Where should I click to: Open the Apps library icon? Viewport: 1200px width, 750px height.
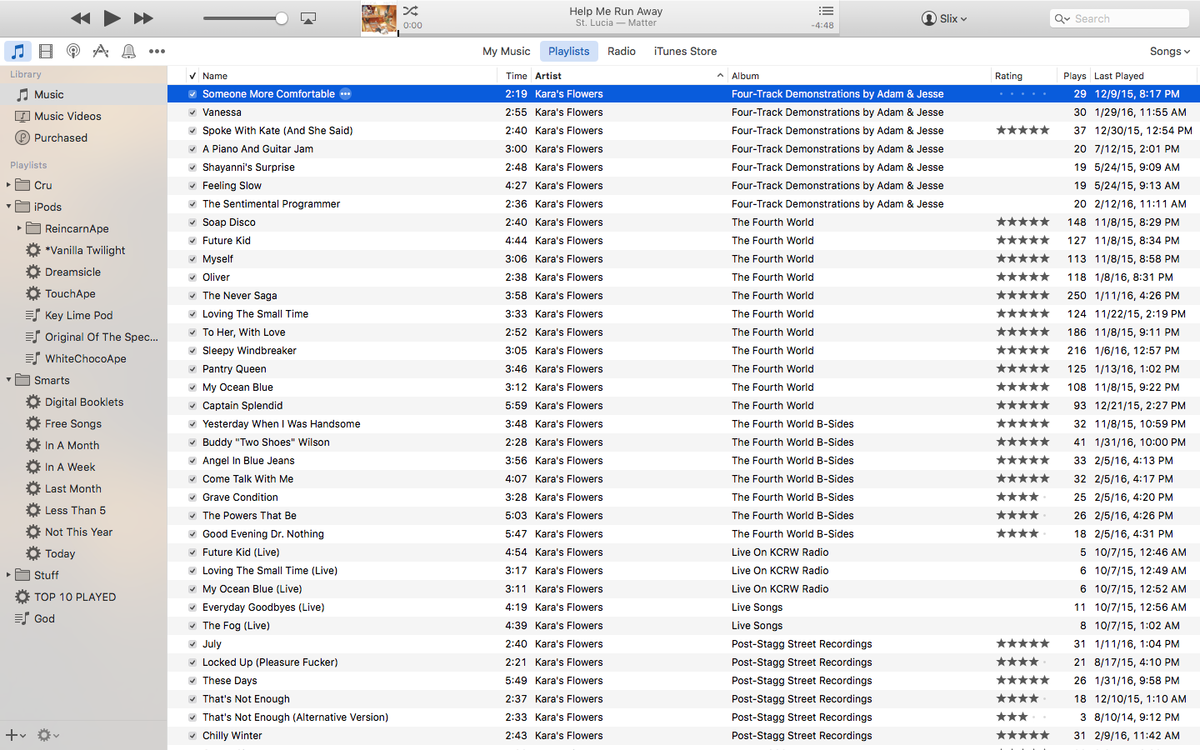click(101, 51)
